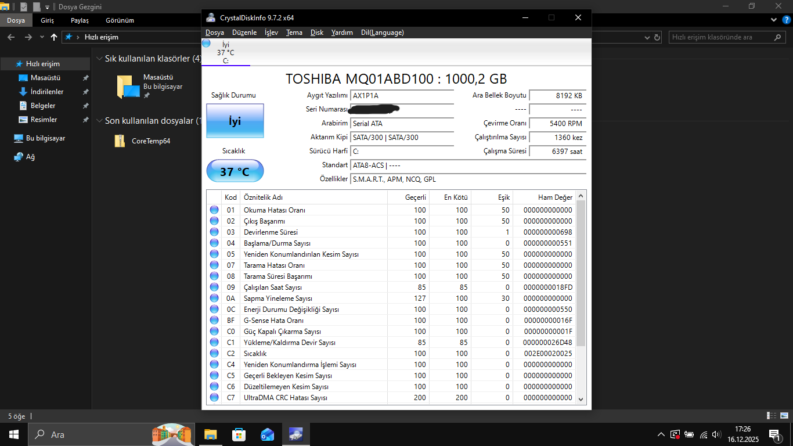This screenshot has height=446, width=793.
Task: Expand the system tray hidden icons chevron
Action: pyautogui.click(x=661, y=434)
